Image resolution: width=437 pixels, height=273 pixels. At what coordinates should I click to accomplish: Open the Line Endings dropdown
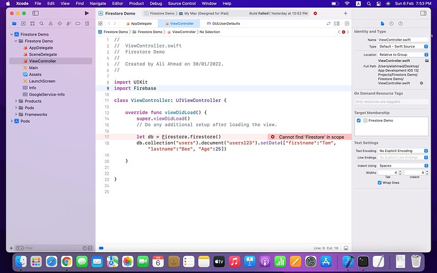tap(403, 158)
